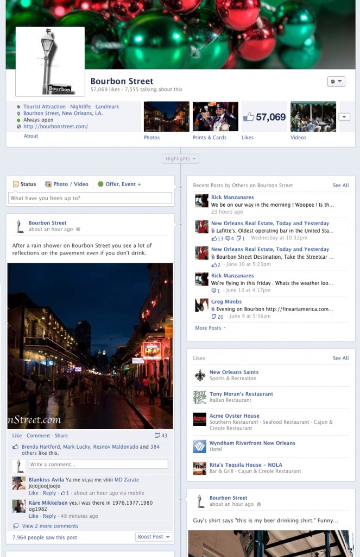The height and width of the screenshot is (557, 360).
Task: Click Rita's Tequila House logo icon
Action: pyautogui.click(x=200, y=468)
